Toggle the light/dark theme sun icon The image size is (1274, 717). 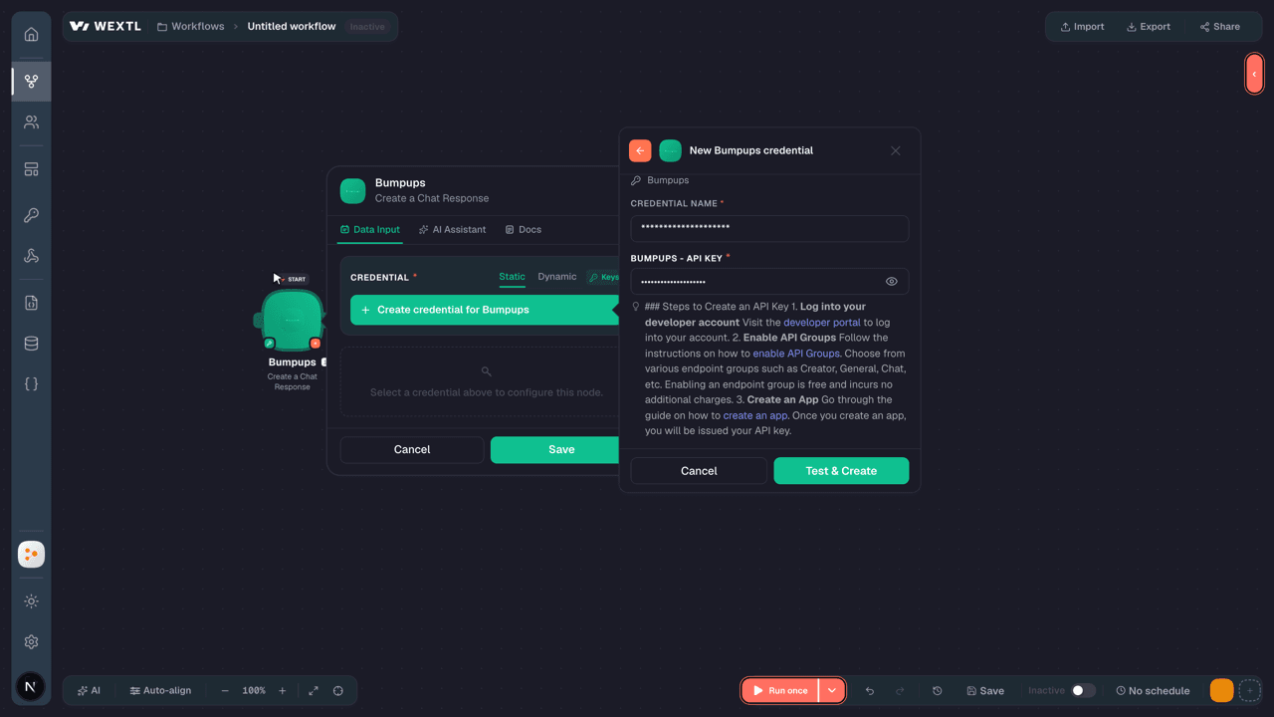pos(31,601)
